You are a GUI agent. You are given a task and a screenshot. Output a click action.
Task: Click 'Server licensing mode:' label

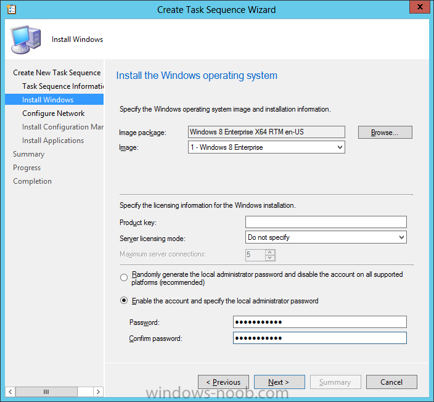pos(152,239)
